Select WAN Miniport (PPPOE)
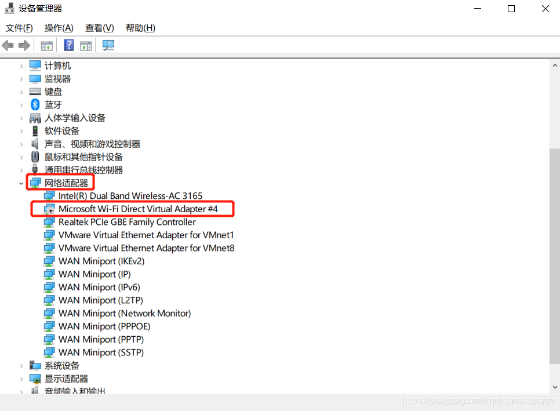This screenshot has width=560, height=411. pos(104,326)
